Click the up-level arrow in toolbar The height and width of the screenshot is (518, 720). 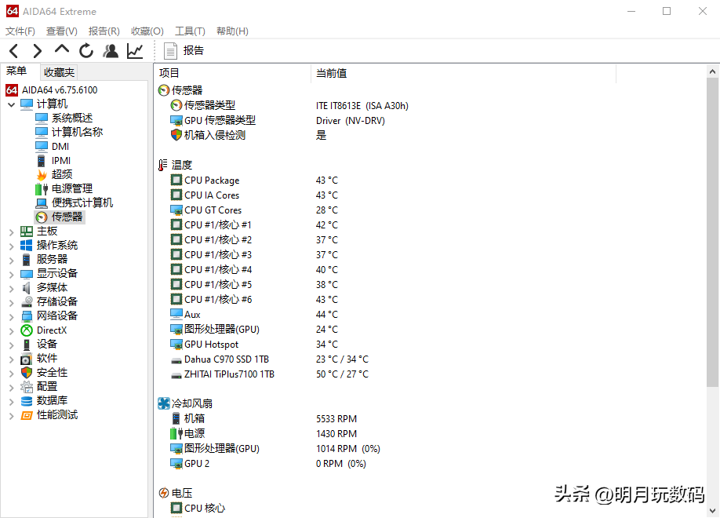62,49
